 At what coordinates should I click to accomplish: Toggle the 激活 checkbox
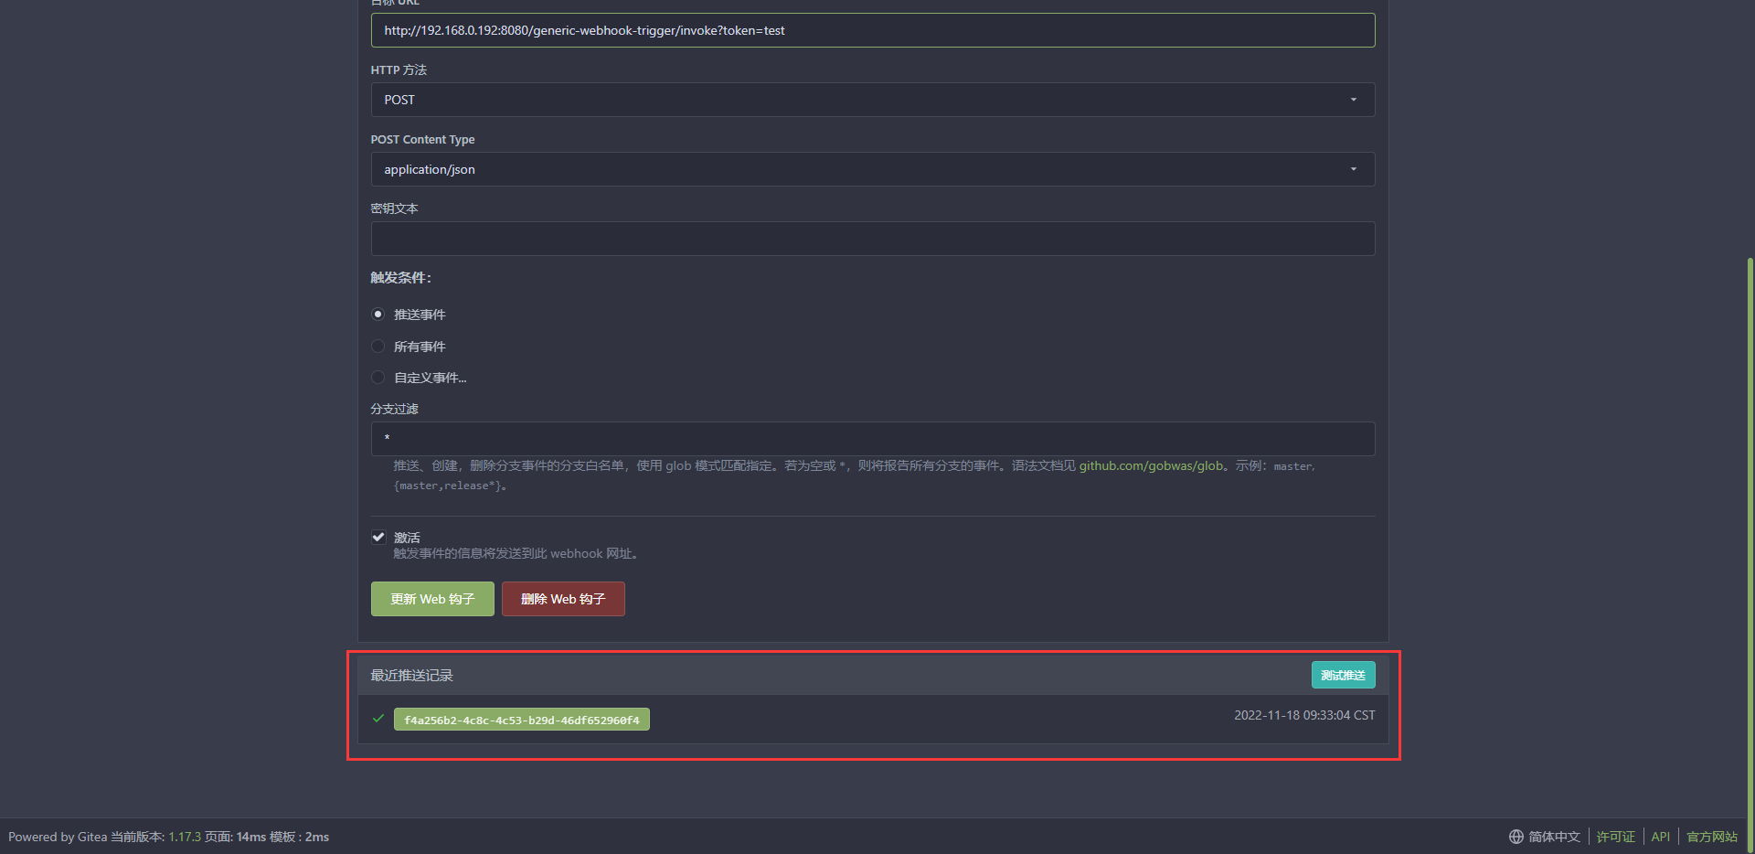tap(378, 537)
